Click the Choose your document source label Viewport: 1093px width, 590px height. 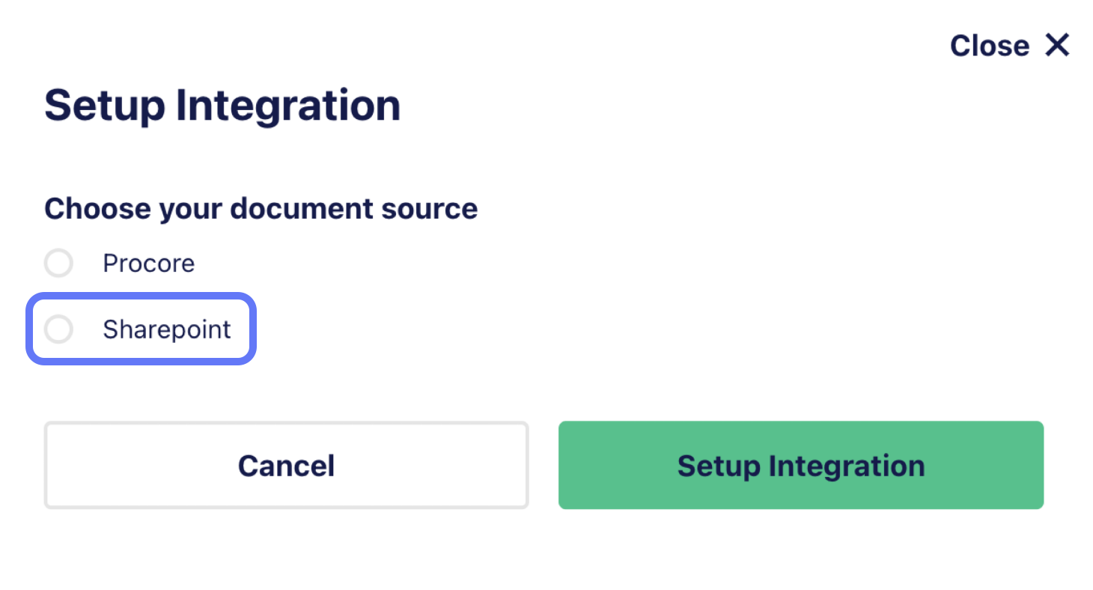pyautogui.click(x=261, y=208)
